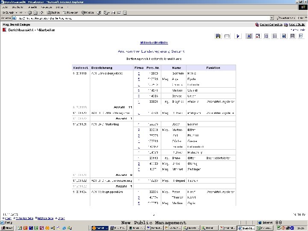Viewport: 308px width, 231px height.
Task: Expand the mail button dropdown arrow
Action: coord(109,12)
